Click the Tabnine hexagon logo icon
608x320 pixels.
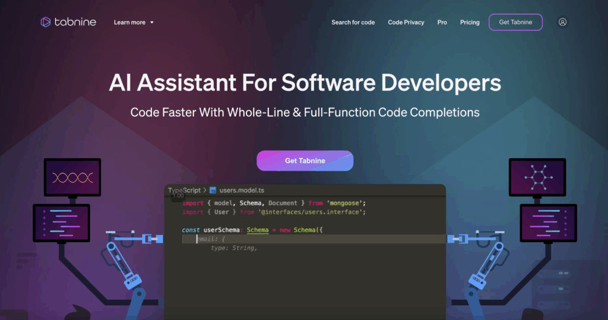[x=45, y=22]
